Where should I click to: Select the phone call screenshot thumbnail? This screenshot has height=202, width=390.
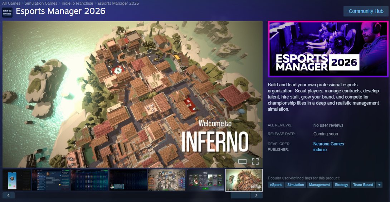click(x=16, y=180)
